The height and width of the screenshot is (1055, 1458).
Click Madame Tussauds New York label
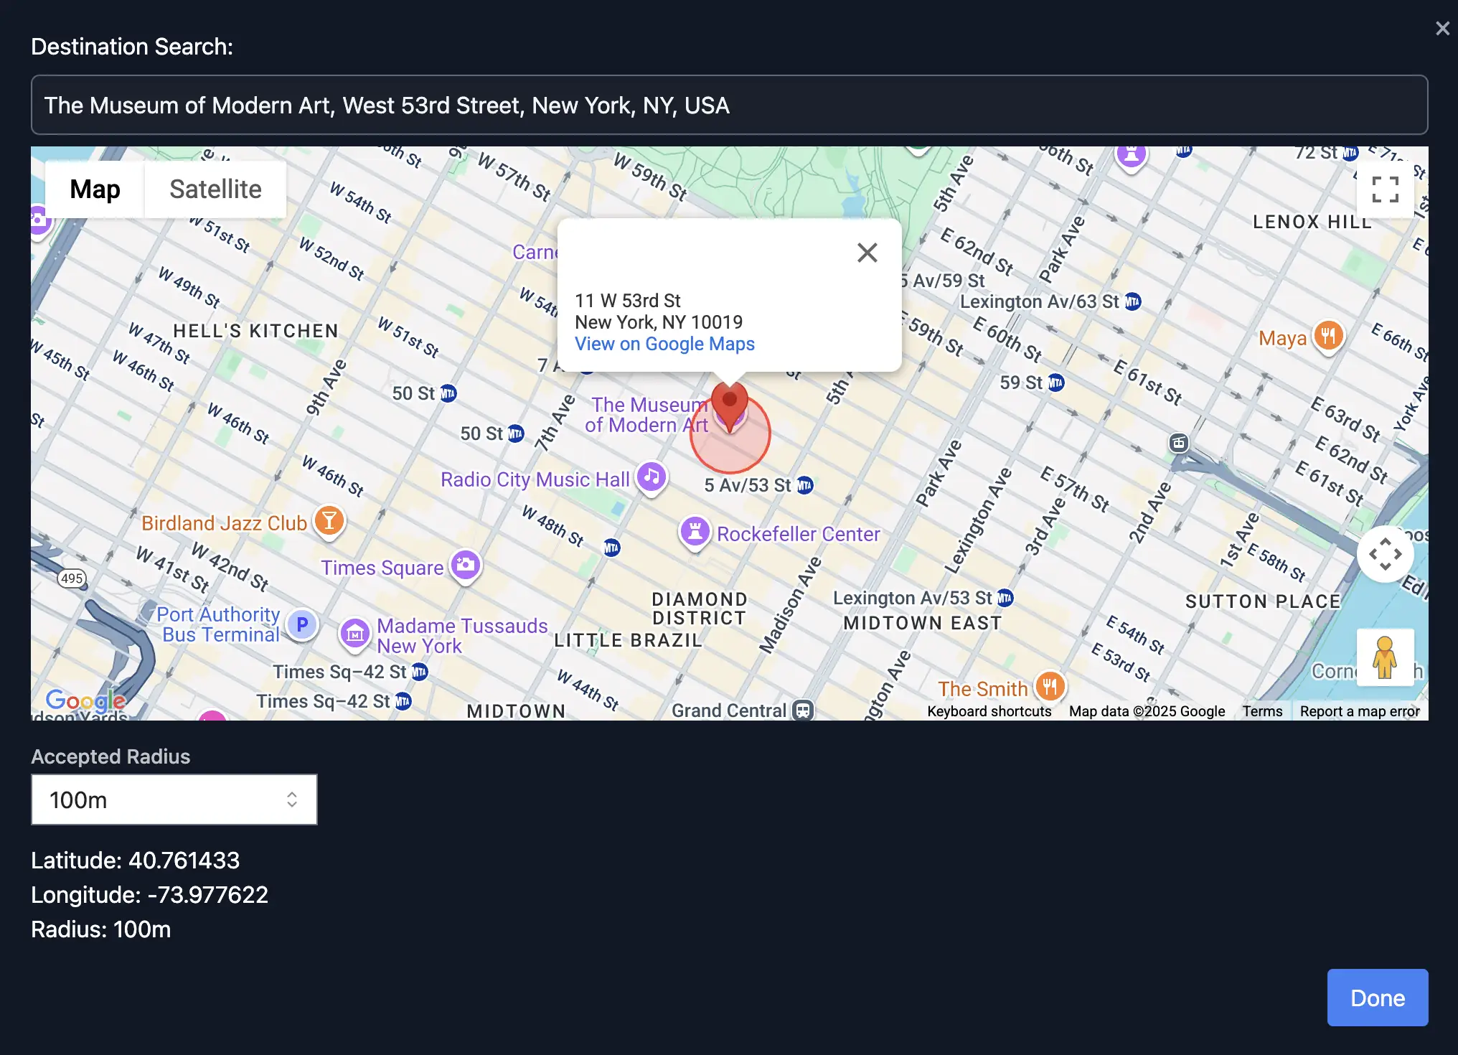pyautogui.click(x=462, y=636)
